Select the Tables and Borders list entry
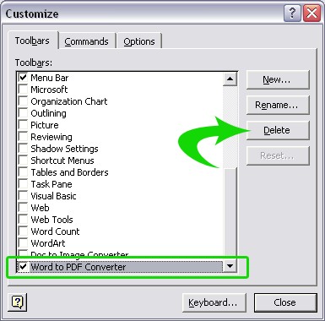 69,172
